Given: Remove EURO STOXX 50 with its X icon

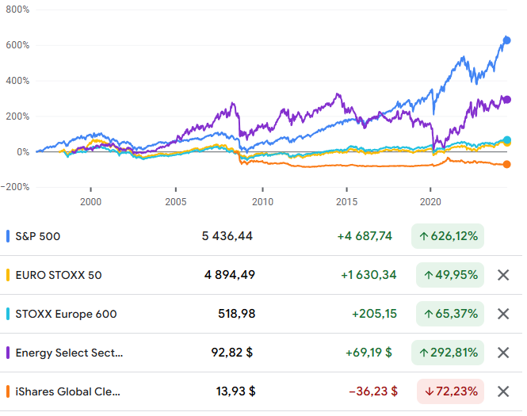Looking at the screenshot, I should click(502, 275).
